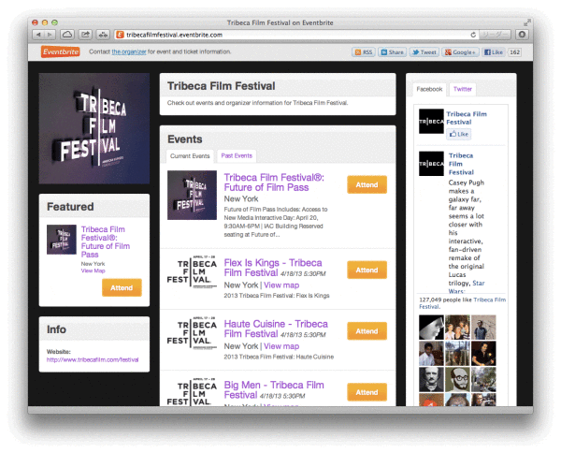
Task: Click the Google+ share button
Action: [x=461, y=52]
